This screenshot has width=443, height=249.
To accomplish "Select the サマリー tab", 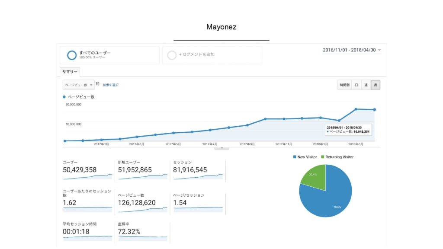I will coord(70,72).
